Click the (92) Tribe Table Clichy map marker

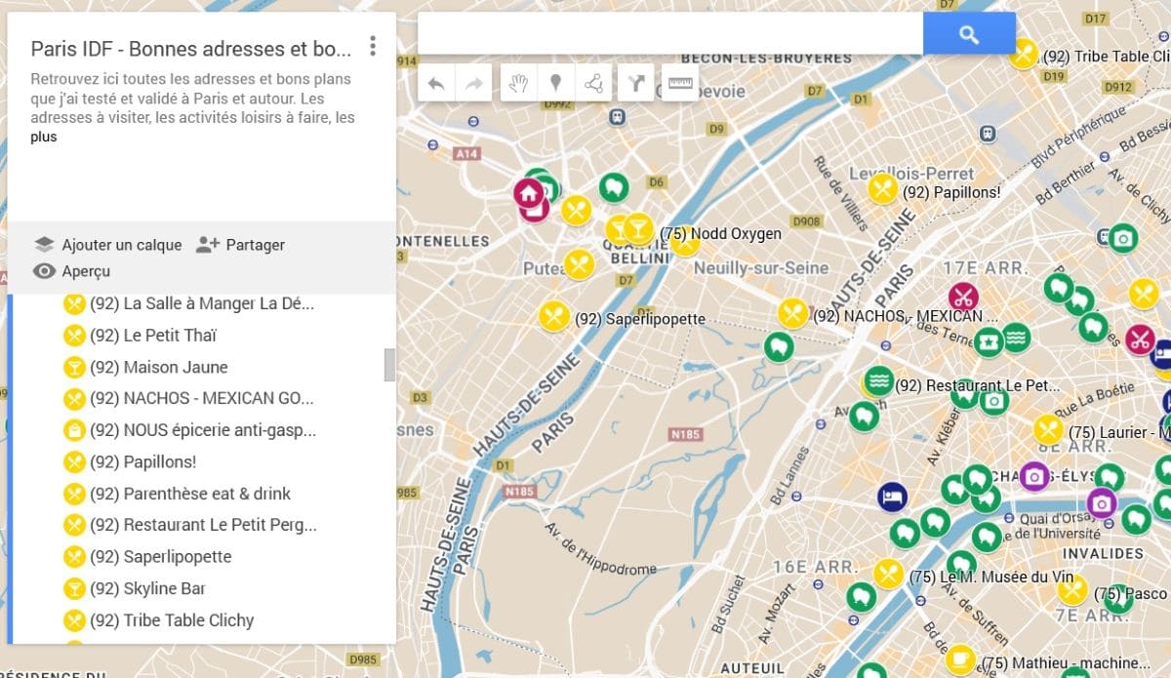pyautogui.click(x=1024, y=53)
